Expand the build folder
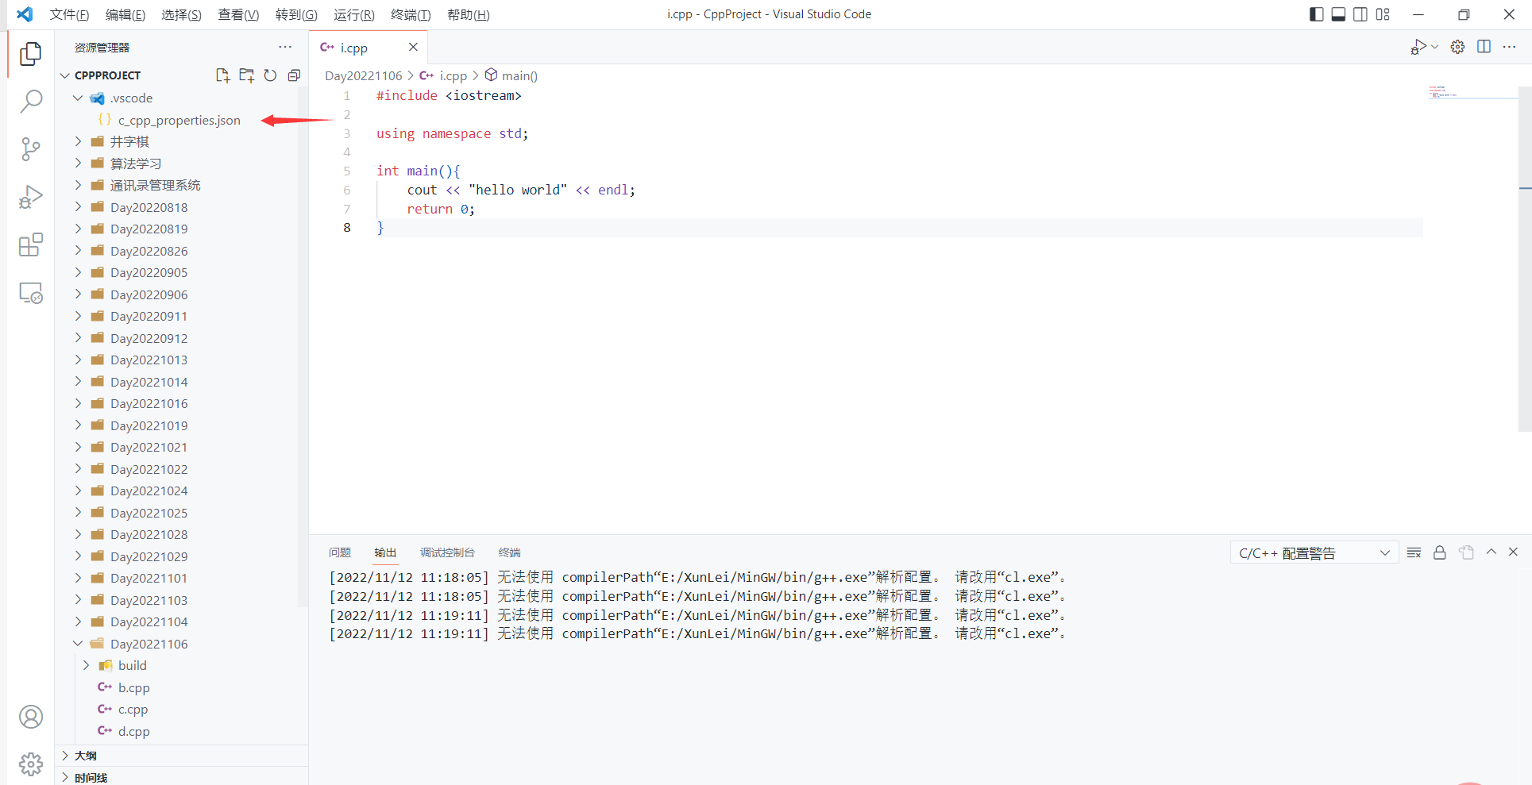The height and width of the screenshot is (785, 1532). (86, 665)
